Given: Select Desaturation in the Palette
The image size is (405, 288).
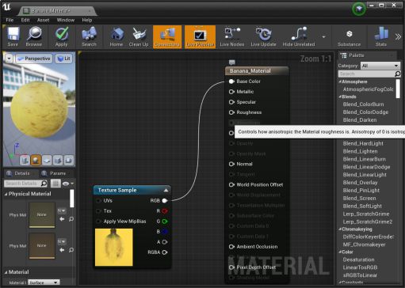Looking at the screenshot, I should (358, 260).
